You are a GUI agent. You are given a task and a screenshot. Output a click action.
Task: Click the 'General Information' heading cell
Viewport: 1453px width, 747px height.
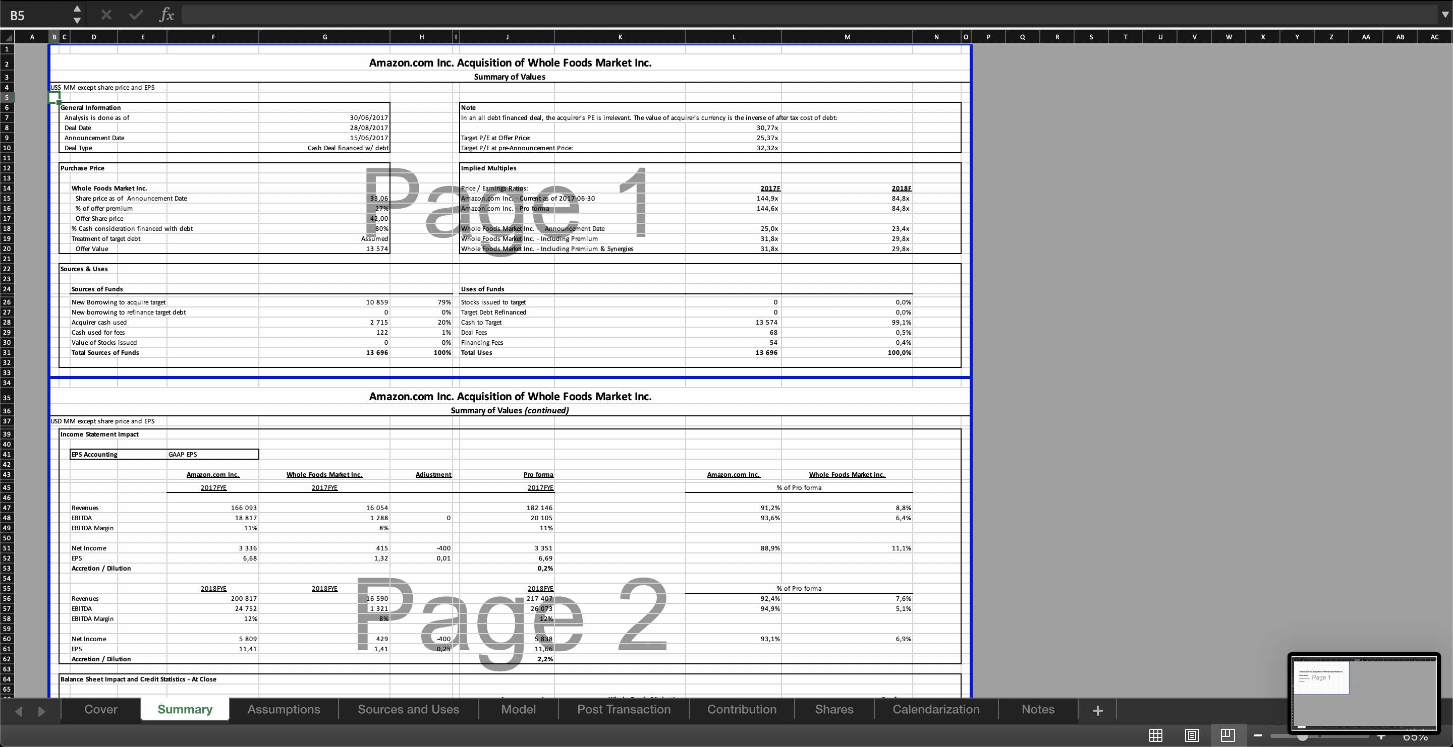coord(90,107)
